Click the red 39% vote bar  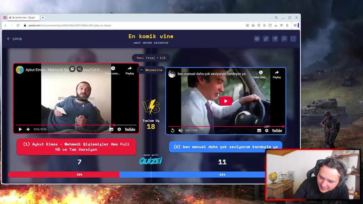(x=64, y=175)
